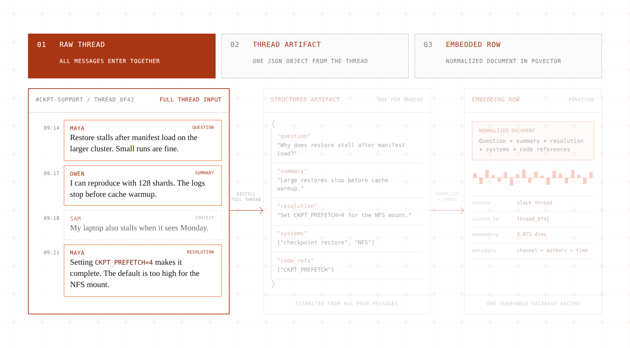
Task: Select the "systems" JSON field
Action: [347, 238]
